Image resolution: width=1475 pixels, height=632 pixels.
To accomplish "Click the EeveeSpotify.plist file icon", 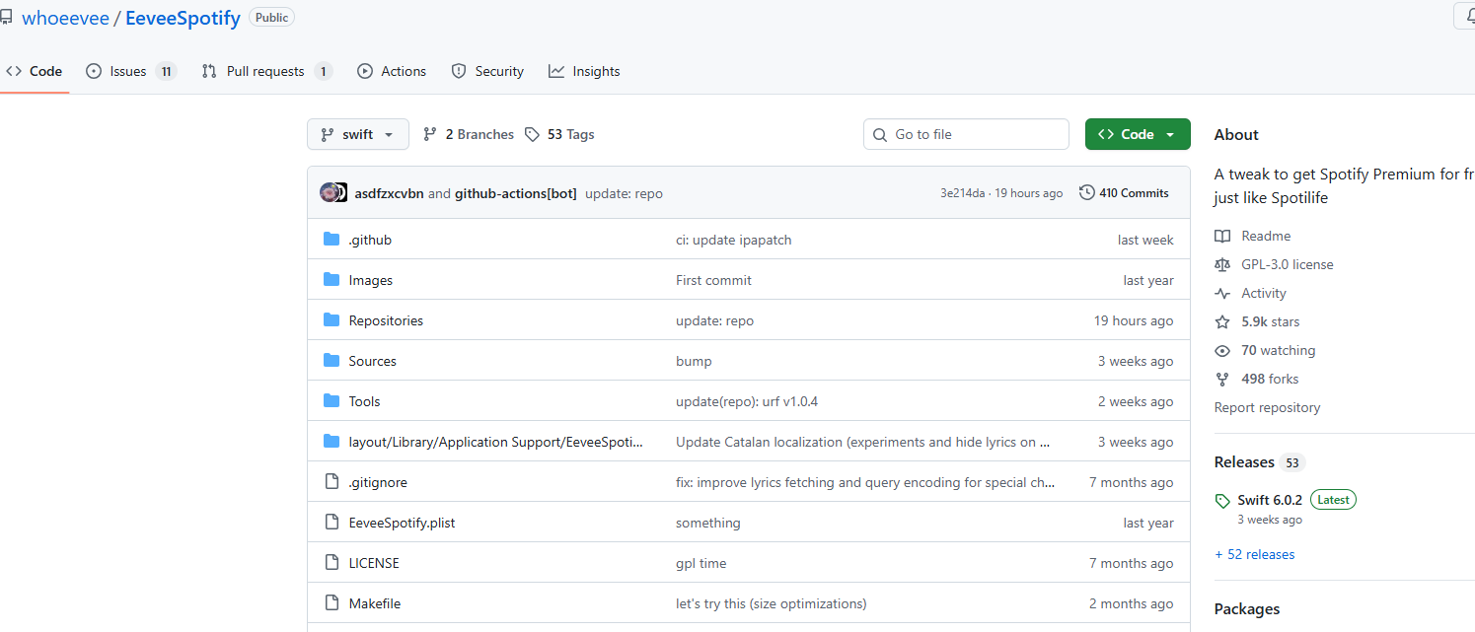I will click(x=332, y=523).
